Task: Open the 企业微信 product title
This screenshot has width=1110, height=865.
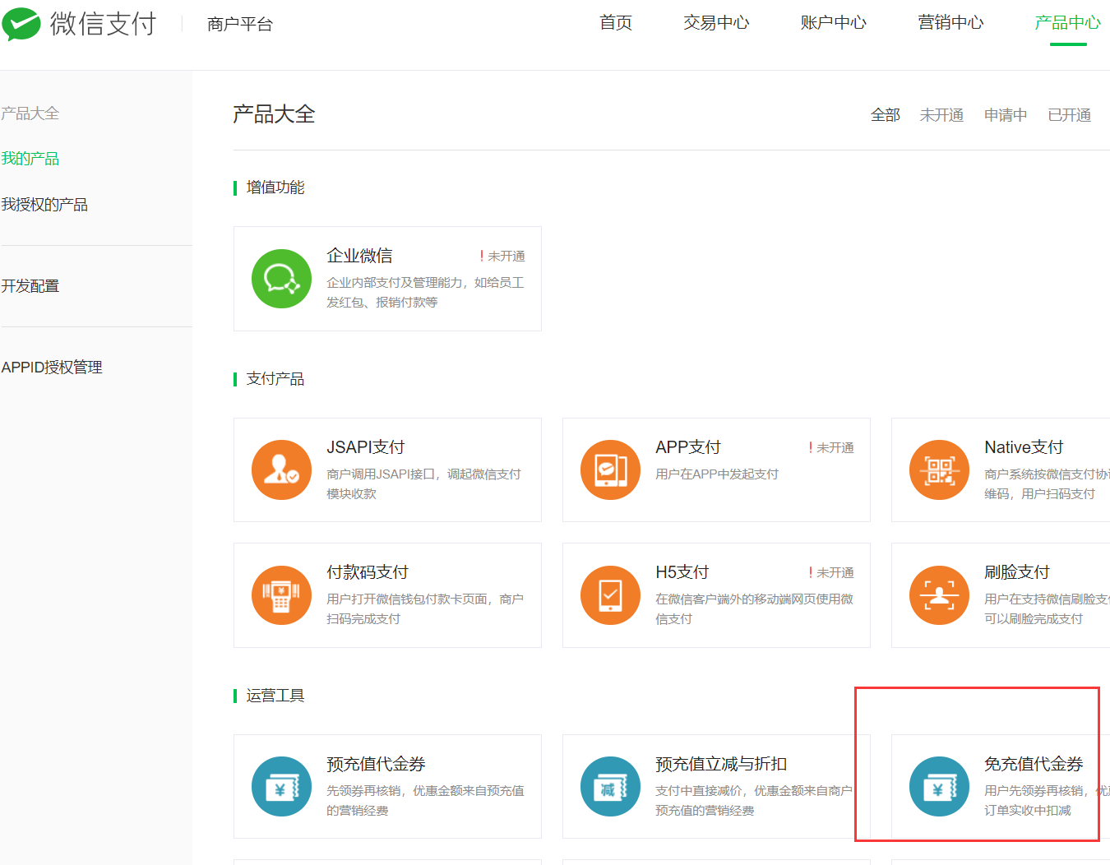Action: [x=359, y=256]
